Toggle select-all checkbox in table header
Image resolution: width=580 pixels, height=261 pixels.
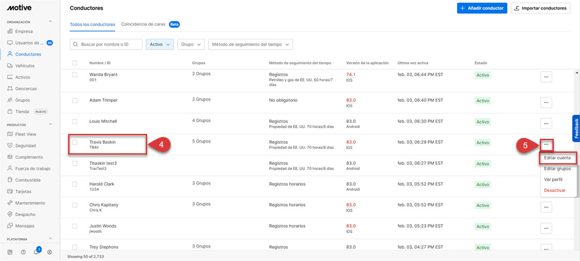[x=74, y=63]
